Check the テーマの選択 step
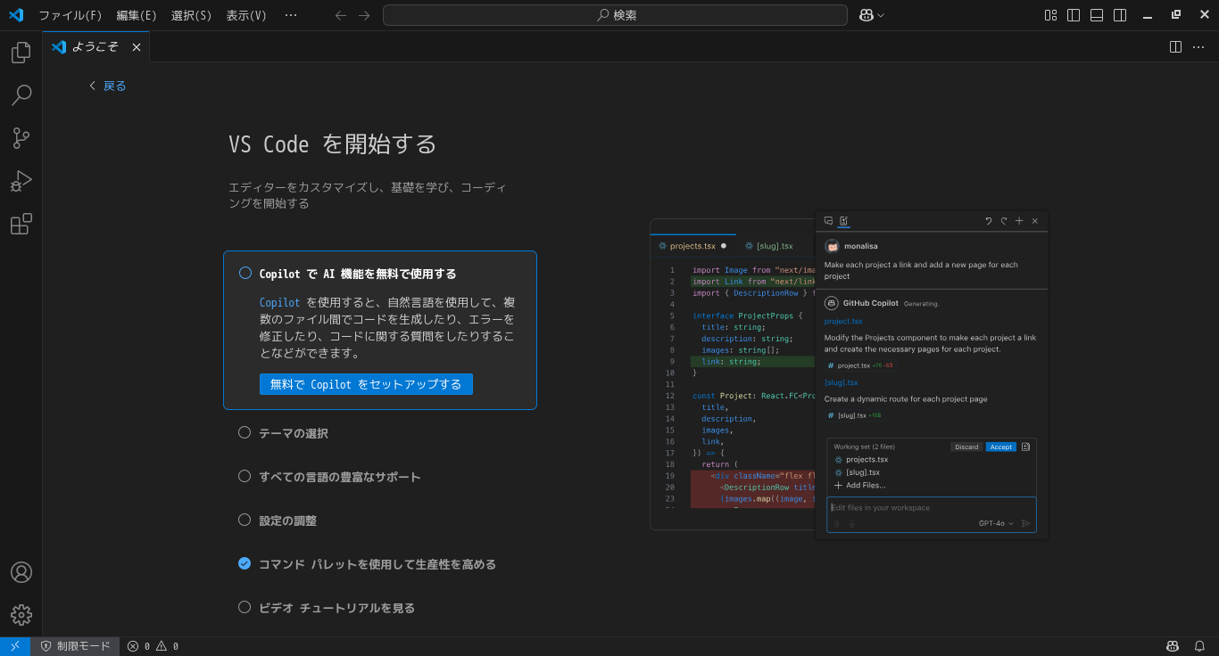Screen dimensions: 1219x656 click(245, 431)
